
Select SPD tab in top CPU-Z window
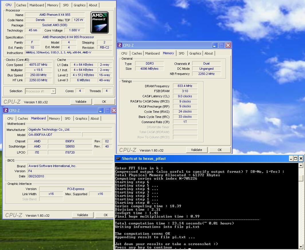coord(66,5)
